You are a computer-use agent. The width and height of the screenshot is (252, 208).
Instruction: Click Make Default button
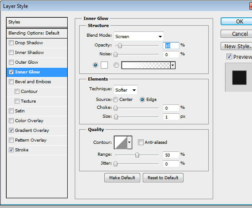point(122,178)
